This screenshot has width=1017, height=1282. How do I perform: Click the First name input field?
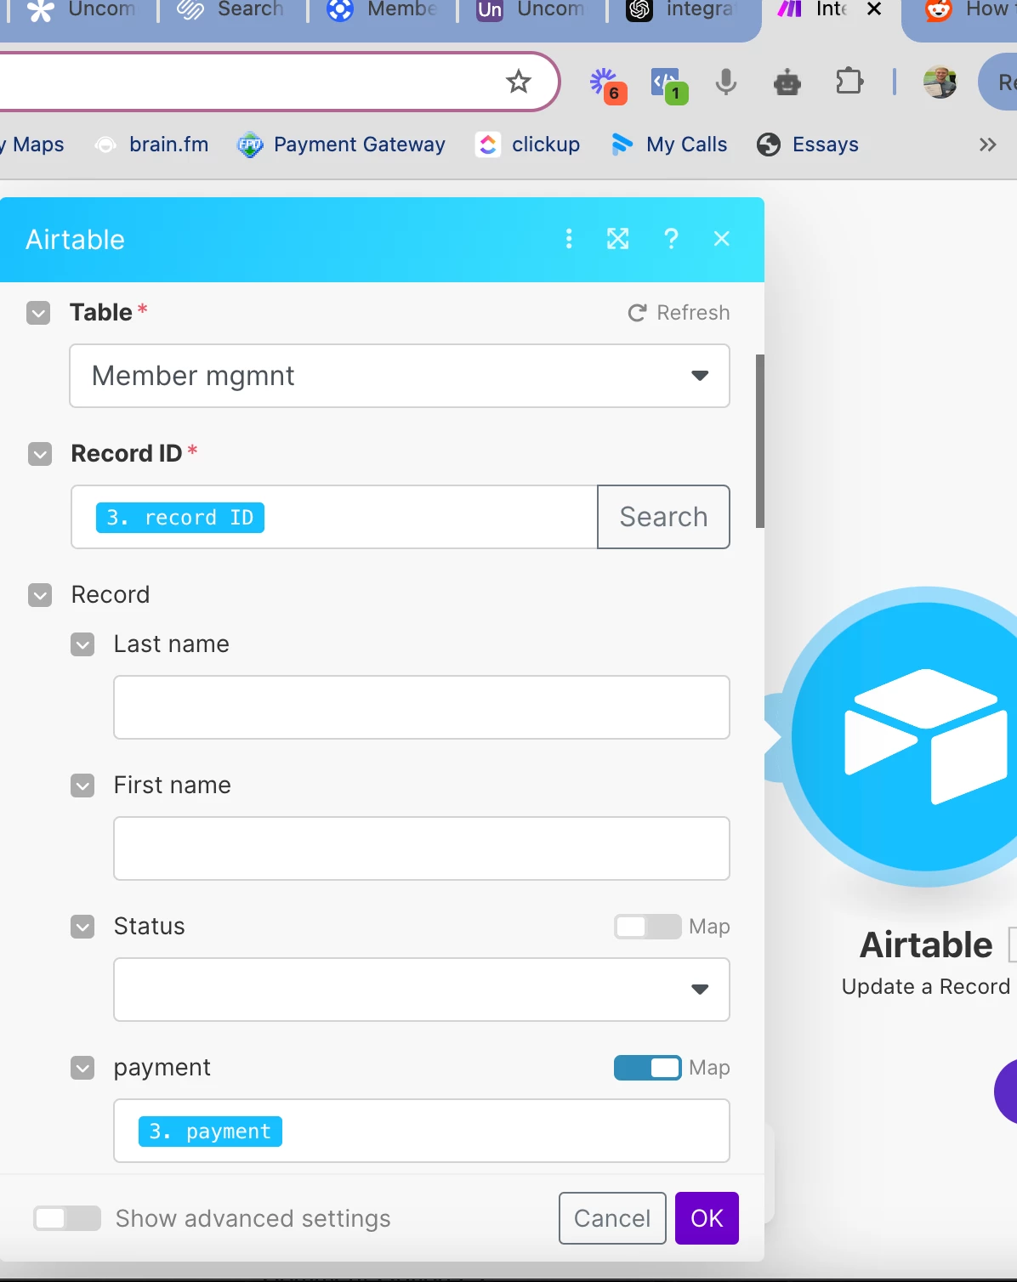(422, 848)
